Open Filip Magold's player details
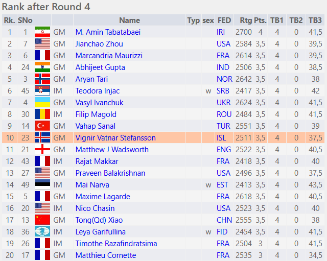 tap(96, 114)
